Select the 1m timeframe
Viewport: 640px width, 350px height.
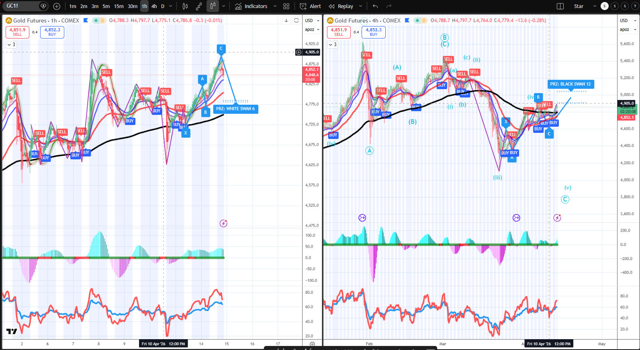coord(73,6)
